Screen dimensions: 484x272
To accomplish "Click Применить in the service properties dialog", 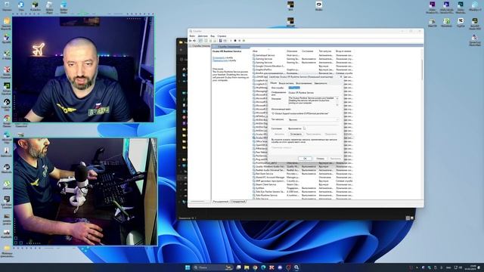I will (336, 159).
